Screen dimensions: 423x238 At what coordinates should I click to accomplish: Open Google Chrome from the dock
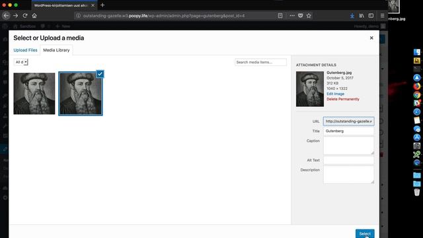click(x=417, y=95)
